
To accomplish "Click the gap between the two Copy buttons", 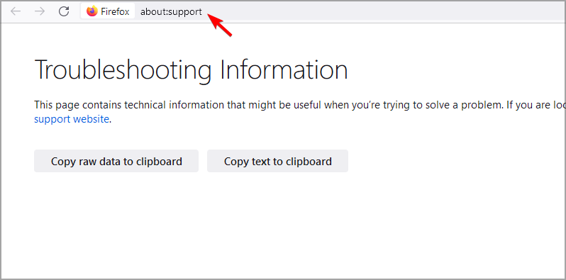I will (203, 161).
